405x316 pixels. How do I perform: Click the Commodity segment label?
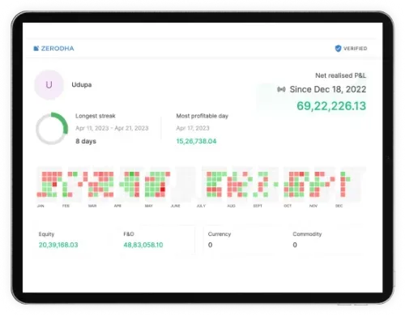pos(307,234)
